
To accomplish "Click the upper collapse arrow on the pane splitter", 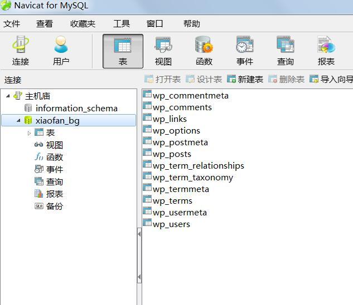I will pyautogui.click(x=139, y=234).
